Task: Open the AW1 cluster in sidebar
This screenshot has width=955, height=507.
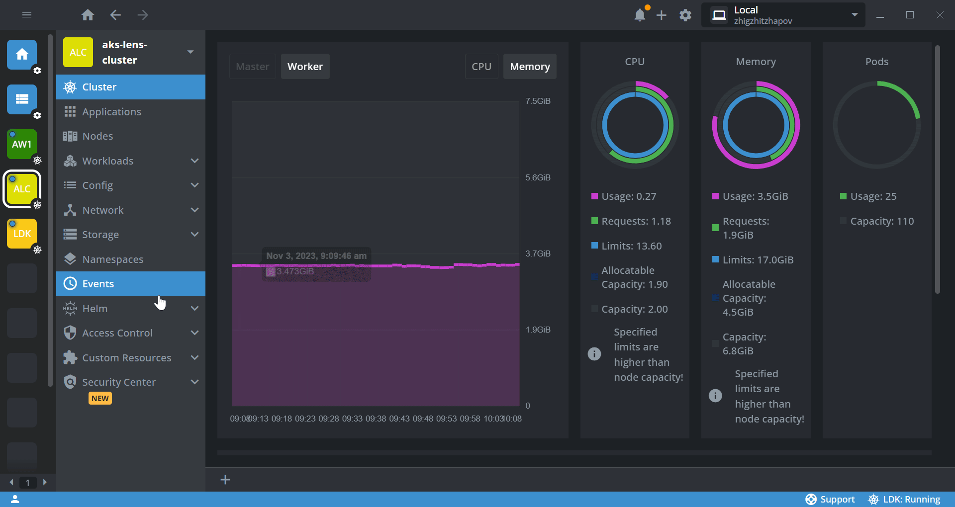Action: (21, 145)
